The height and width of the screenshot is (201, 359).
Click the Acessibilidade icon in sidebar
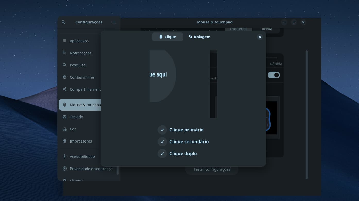65,156
